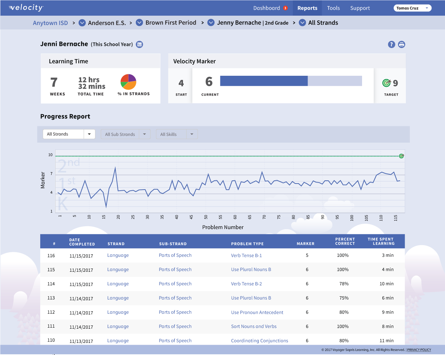
Task: Click the progress line chart peak near problem 20
Action: point(115,168)
